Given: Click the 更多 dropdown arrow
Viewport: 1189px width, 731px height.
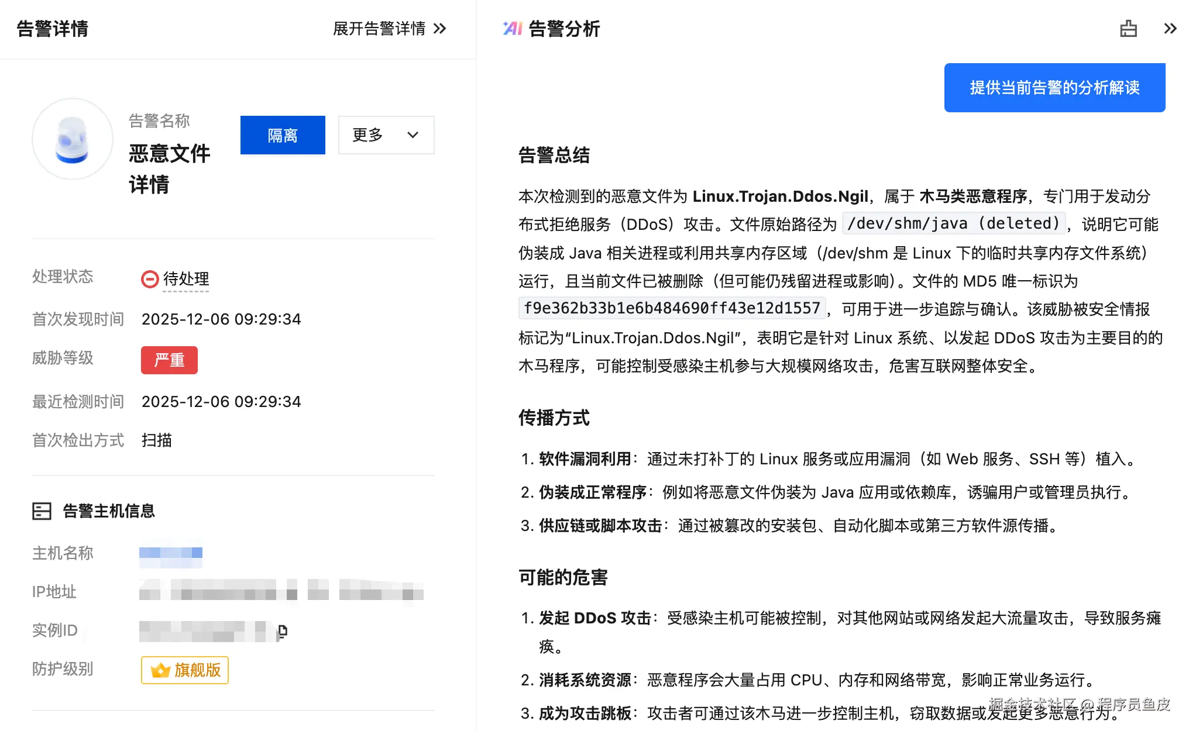Looking at the screenshot, I should (x=413, y=135).
